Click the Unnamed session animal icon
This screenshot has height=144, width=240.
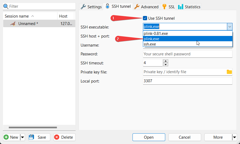[13, 24]
